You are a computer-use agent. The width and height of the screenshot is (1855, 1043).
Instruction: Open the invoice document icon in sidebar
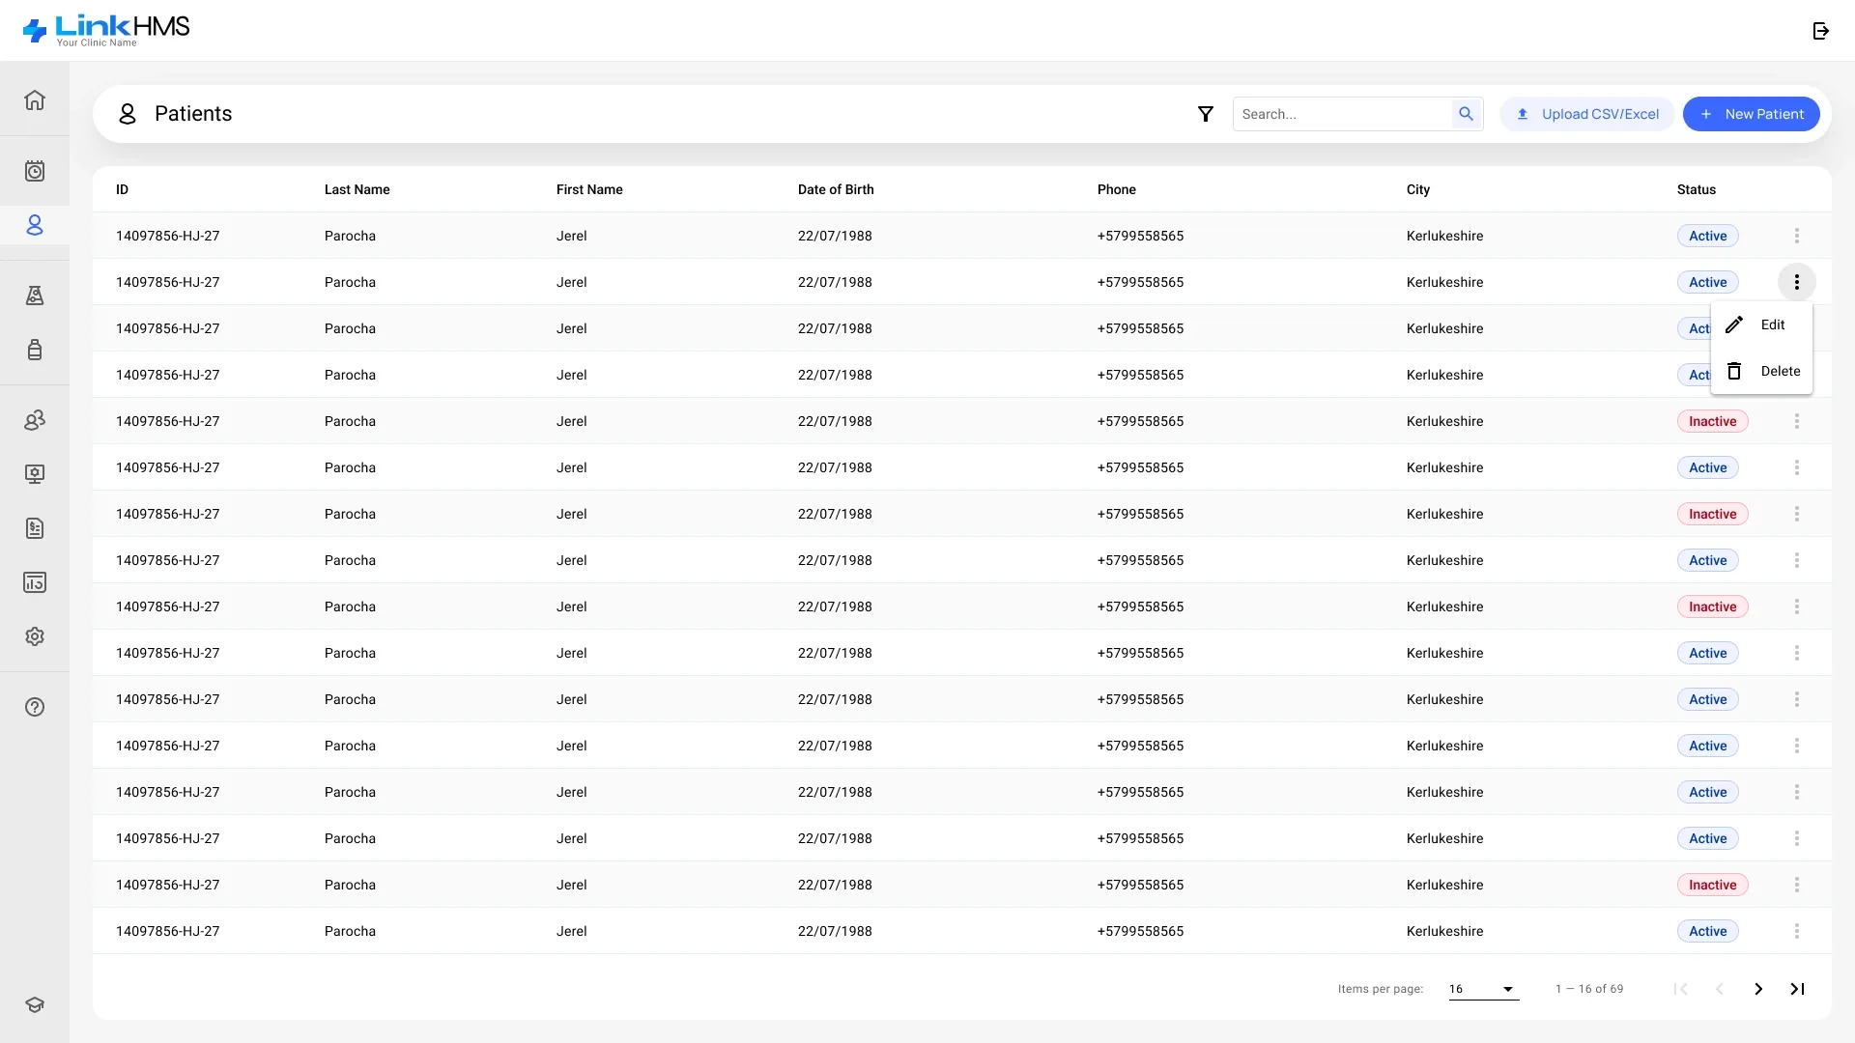tap(35, 528)
